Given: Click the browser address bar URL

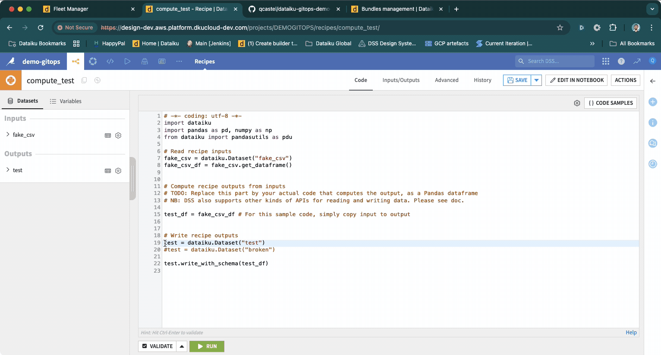Looking at the screenshot, I should pos(240,28).
